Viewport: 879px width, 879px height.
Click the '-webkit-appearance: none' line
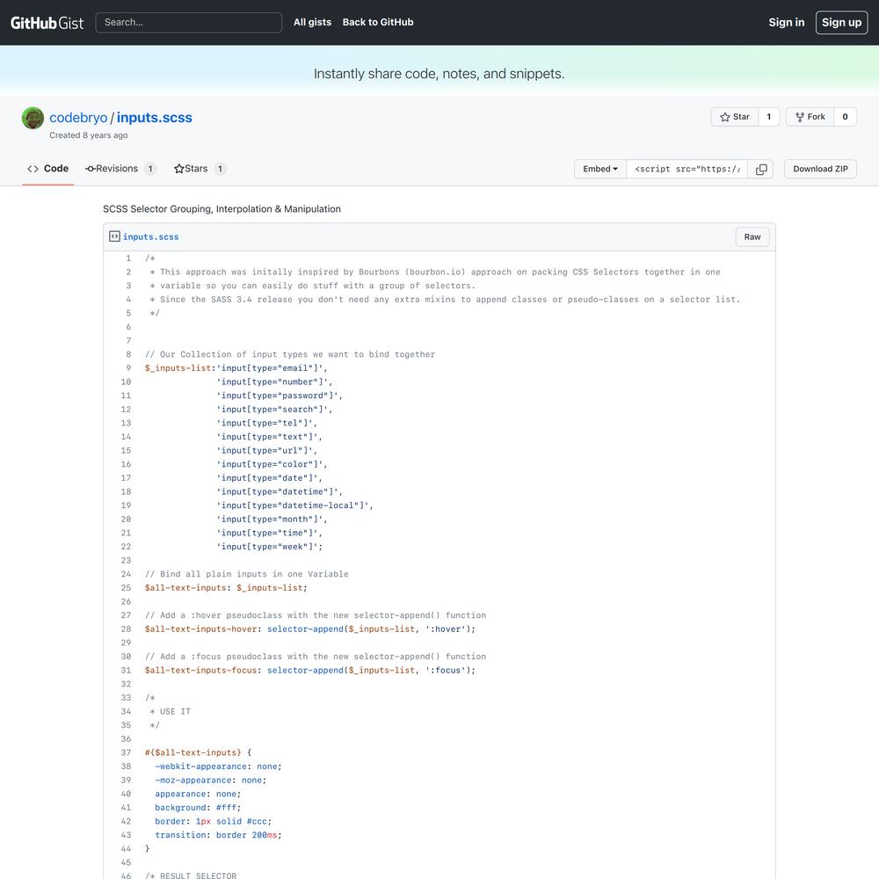point(218,766)
